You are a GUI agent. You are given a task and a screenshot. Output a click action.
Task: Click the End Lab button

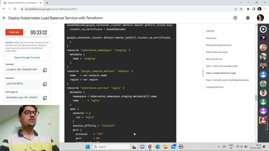click(x=14, y=32)
